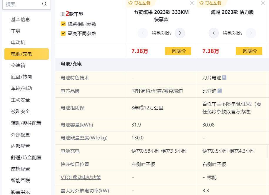The width and height of the screenshot is (269, 195).
Task: Click 海鸥 2023款 活力版 title
Action: (x=232, y=12)
